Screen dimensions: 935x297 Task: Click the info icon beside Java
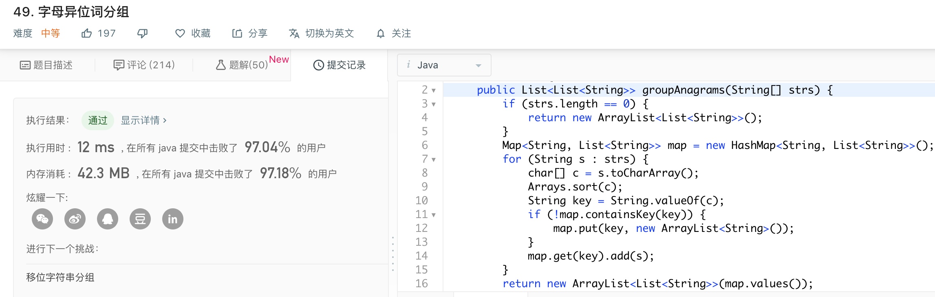pyautogui.click(x=408, y=65)
